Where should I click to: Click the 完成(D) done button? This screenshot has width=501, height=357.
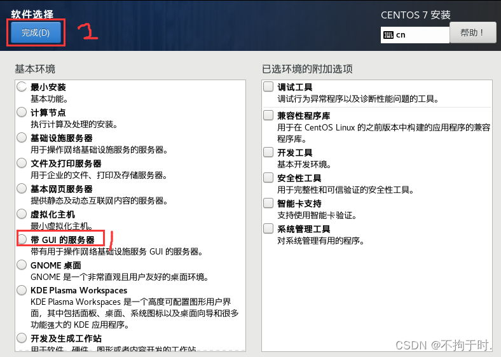click(36, 32)
